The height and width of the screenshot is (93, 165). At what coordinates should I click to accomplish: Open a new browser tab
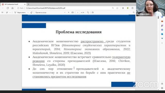tap(28, 4)
